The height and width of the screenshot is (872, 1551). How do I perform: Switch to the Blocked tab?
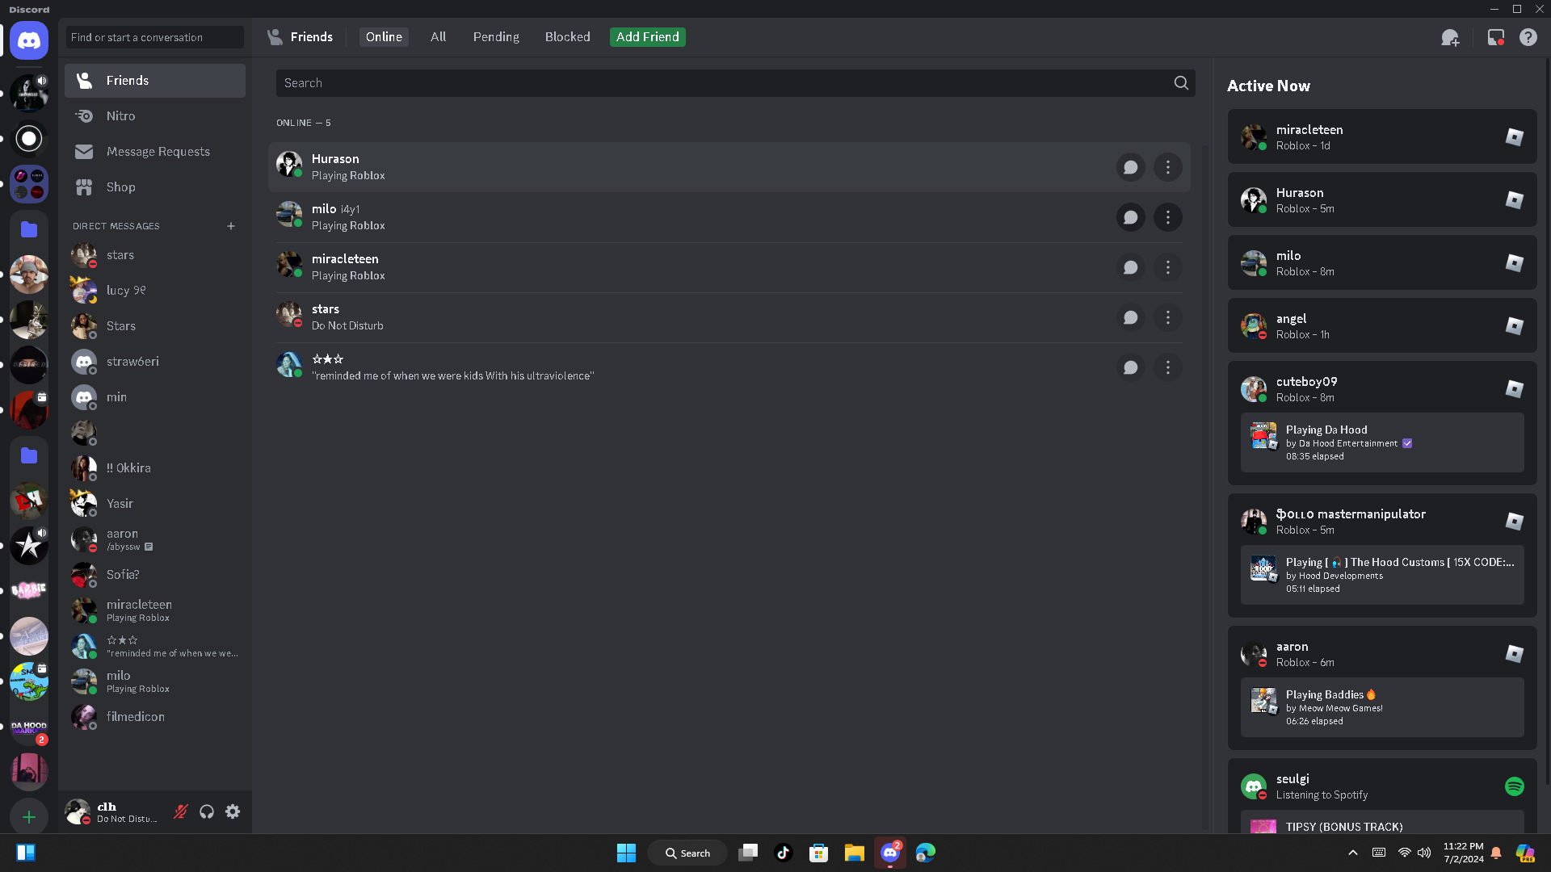567,37
